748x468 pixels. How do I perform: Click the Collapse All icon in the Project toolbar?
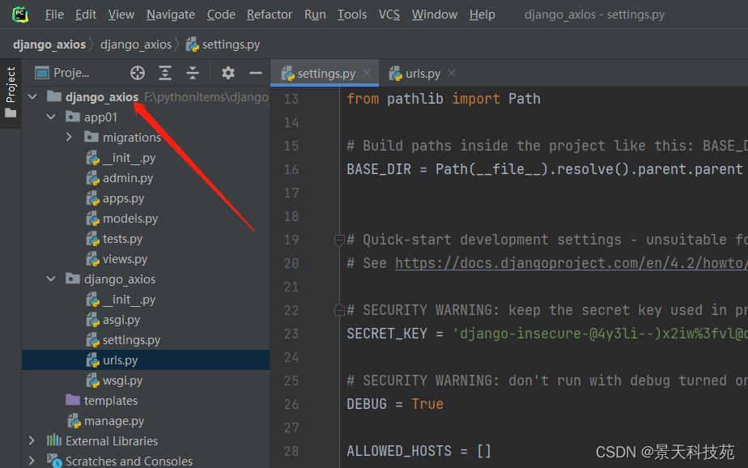193,73
